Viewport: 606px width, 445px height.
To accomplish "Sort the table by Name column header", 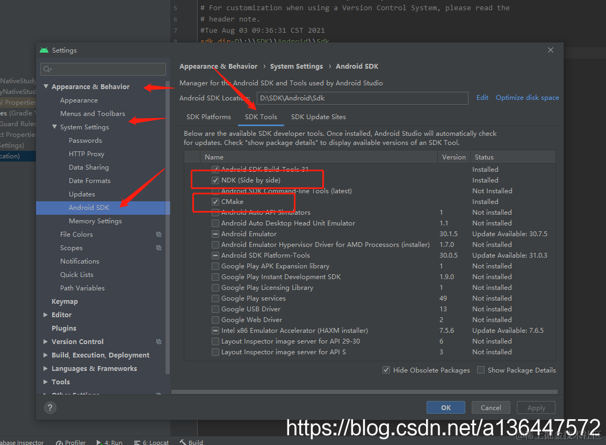I will pyautogui.click(x=319, y=157).
